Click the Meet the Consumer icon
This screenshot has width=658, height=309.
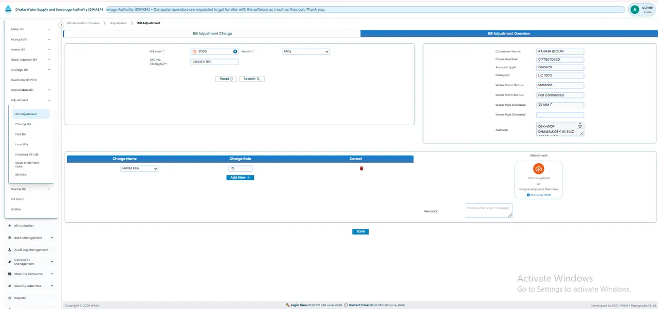(10, 274)
